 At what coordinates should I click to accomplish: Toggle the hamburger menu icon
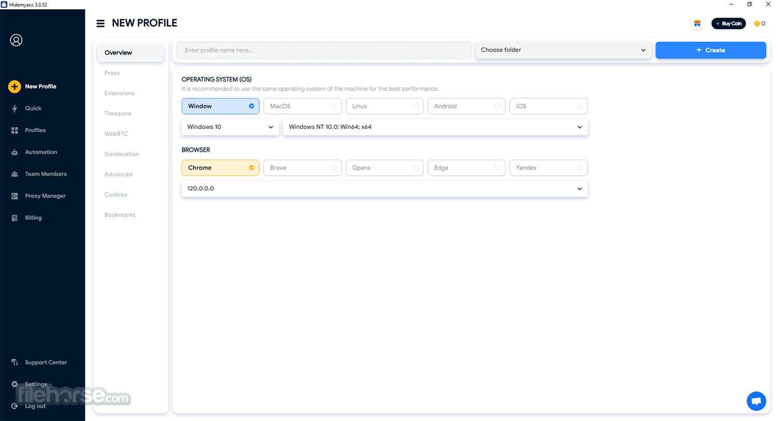click(x=101, y=23)
